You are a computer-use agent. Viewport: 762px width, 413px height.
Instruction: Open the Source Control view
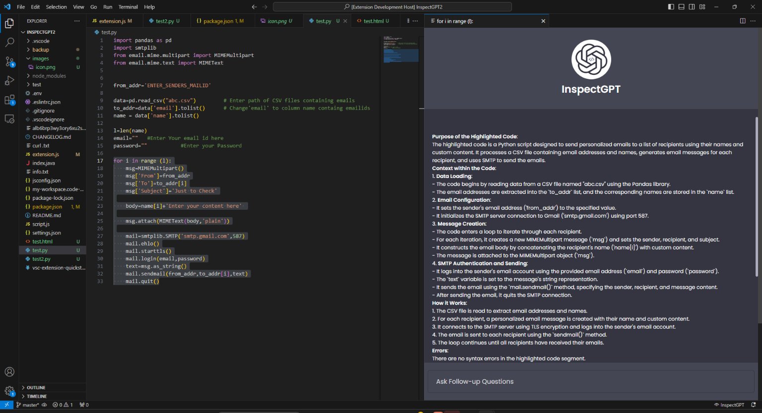tap(9, 61)
